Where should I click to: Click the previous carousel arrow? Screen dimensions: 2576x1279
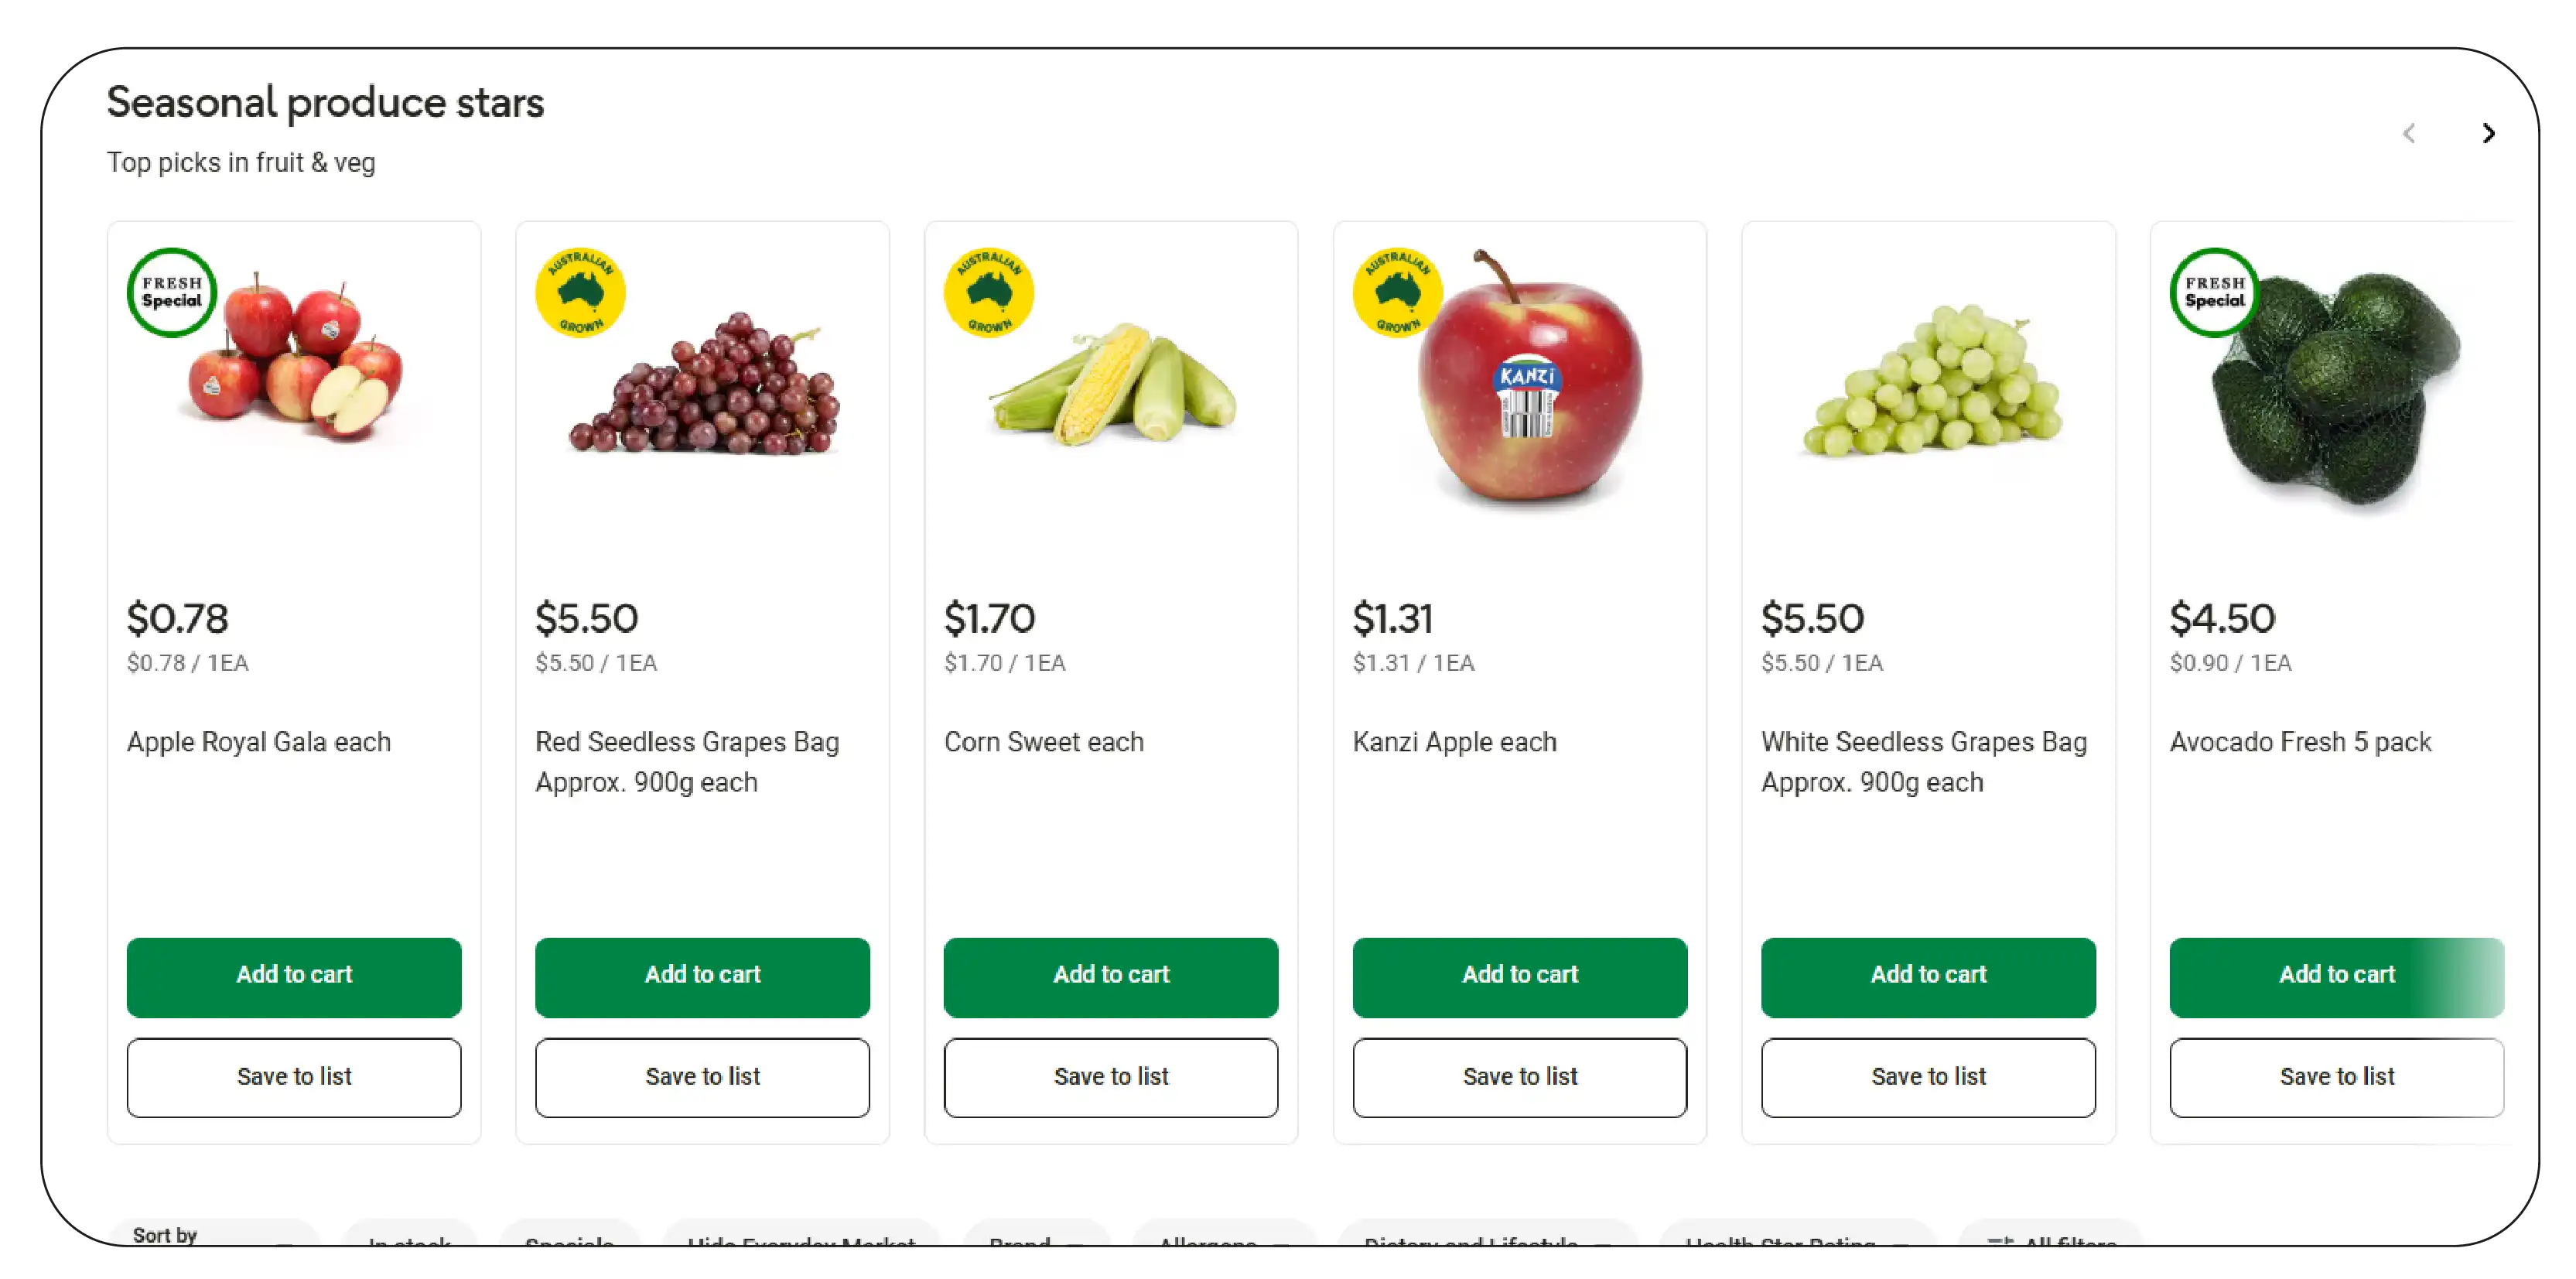[x=2410, y=133]
